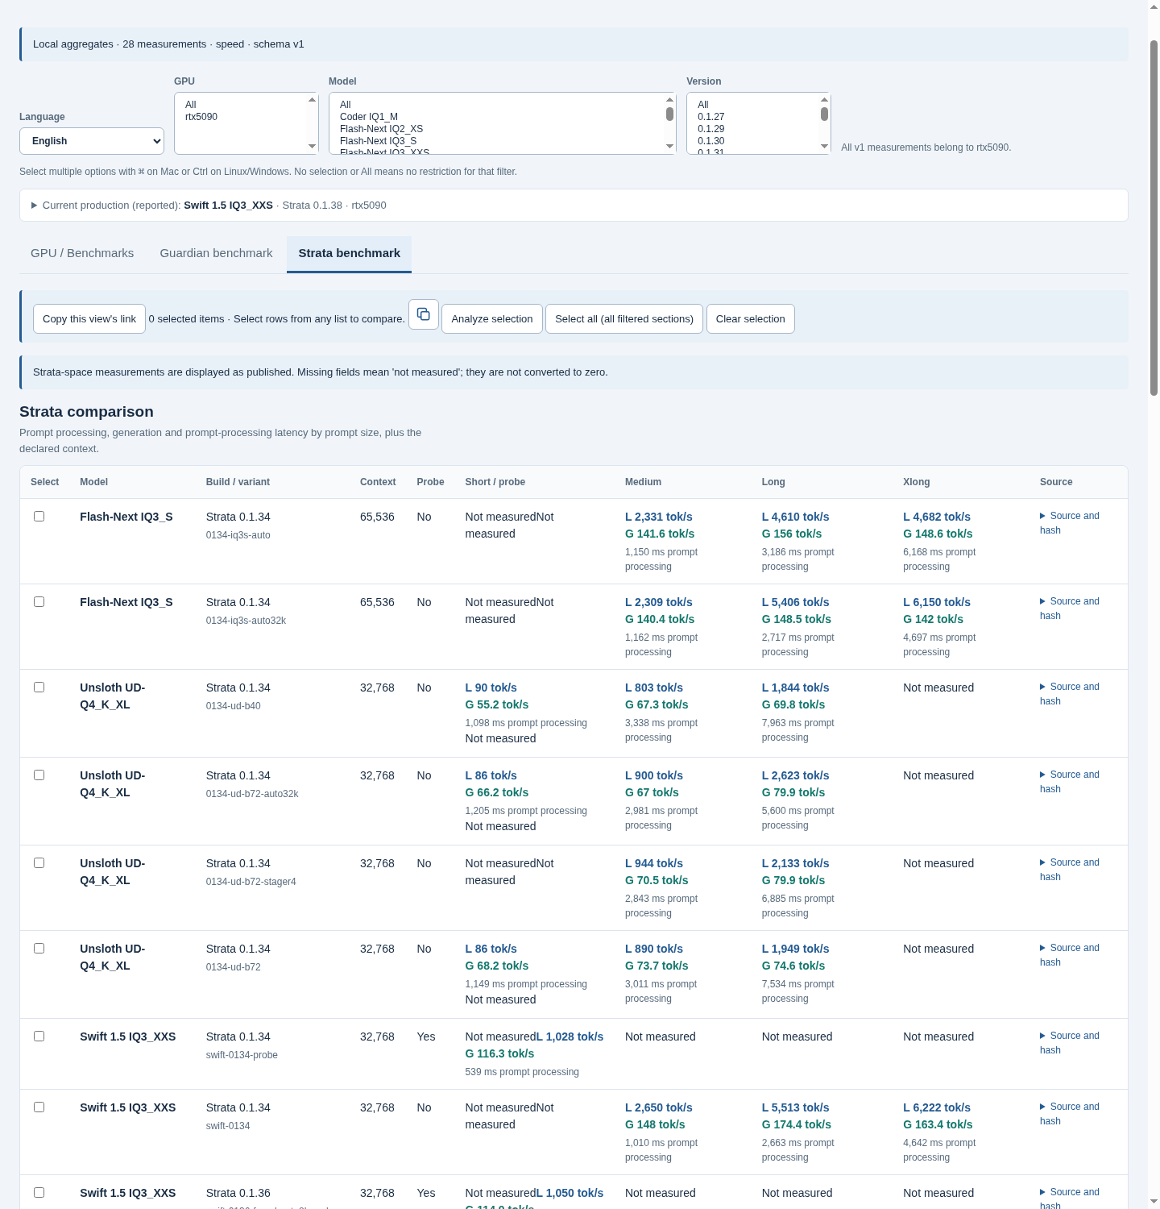Image resolution: width=1160 pixels, height=1209 pixels.
Task: Expand Source and hash for 0134-iq3s-auto
Action: click(1070, 523)
